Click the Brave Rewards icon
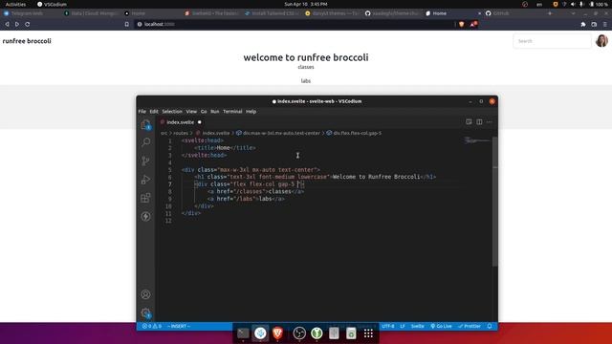This screenshot has width=612, height=344. (x=473, y=24)
